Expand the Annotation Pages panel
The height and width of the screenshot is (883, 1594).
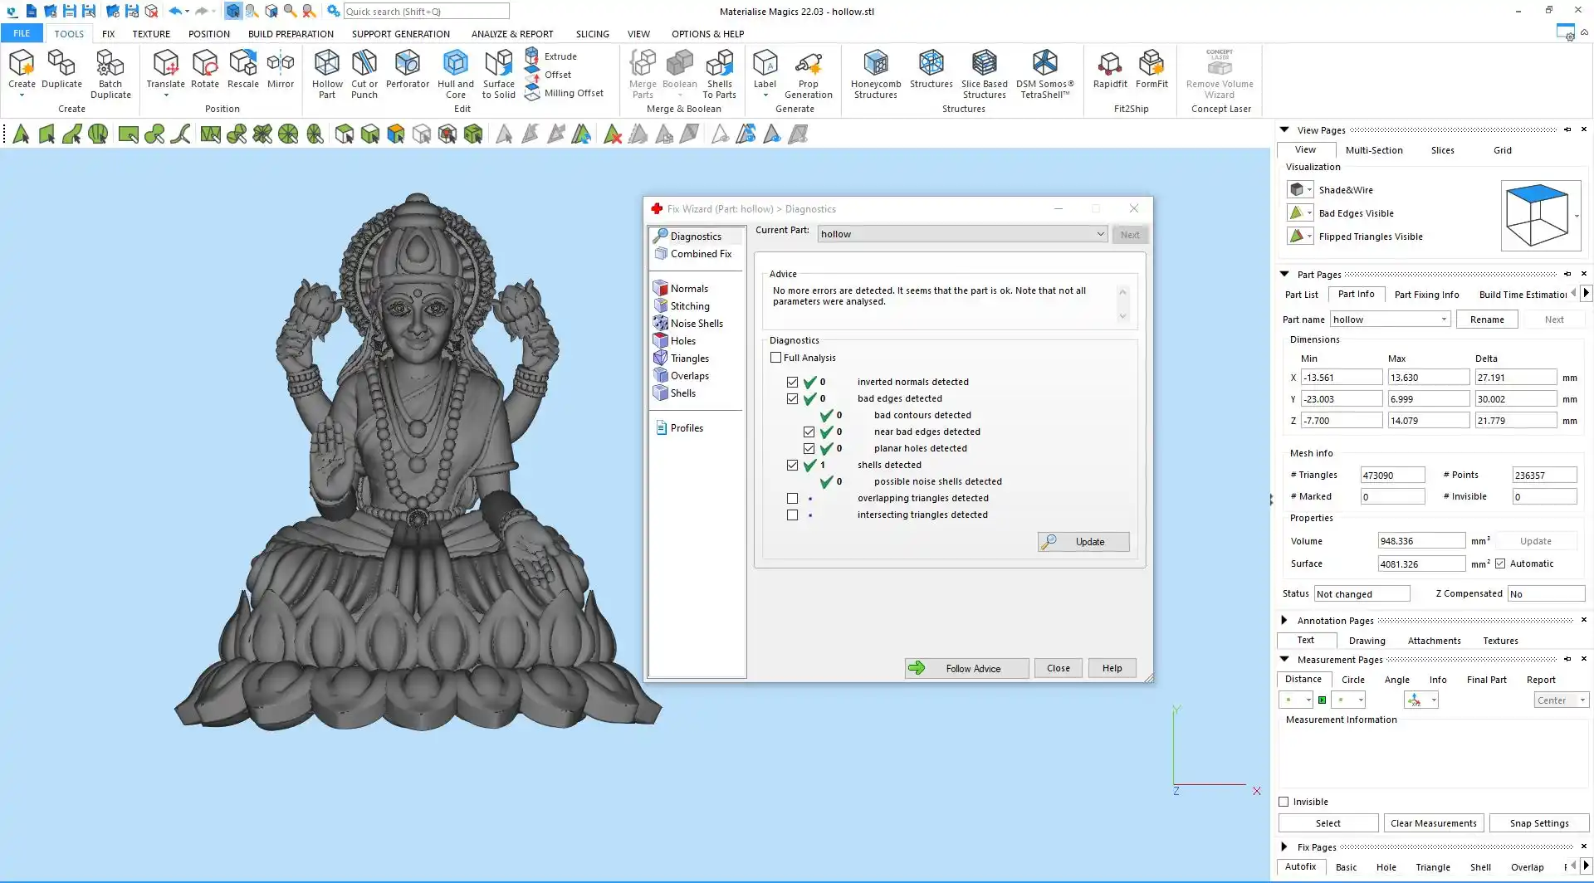coord(1284,621)
